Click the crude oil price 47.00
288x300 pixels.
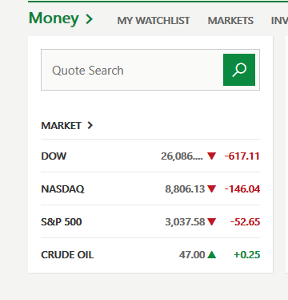192,255
